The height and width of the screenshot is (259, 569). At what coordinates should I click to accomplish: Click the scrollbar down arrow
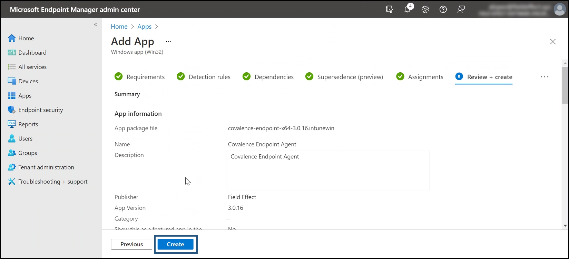point(565,226)
